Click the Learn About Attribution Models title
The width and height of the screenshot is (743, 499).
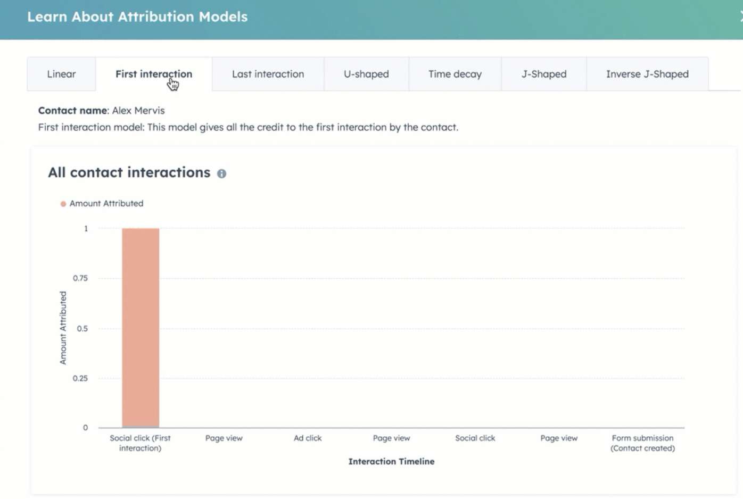tap(137, 17)
